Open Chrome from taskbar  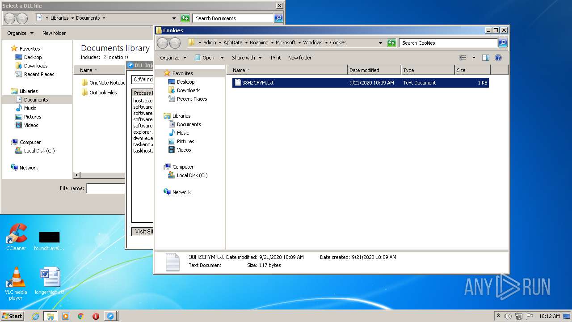[x=81, y=316]
